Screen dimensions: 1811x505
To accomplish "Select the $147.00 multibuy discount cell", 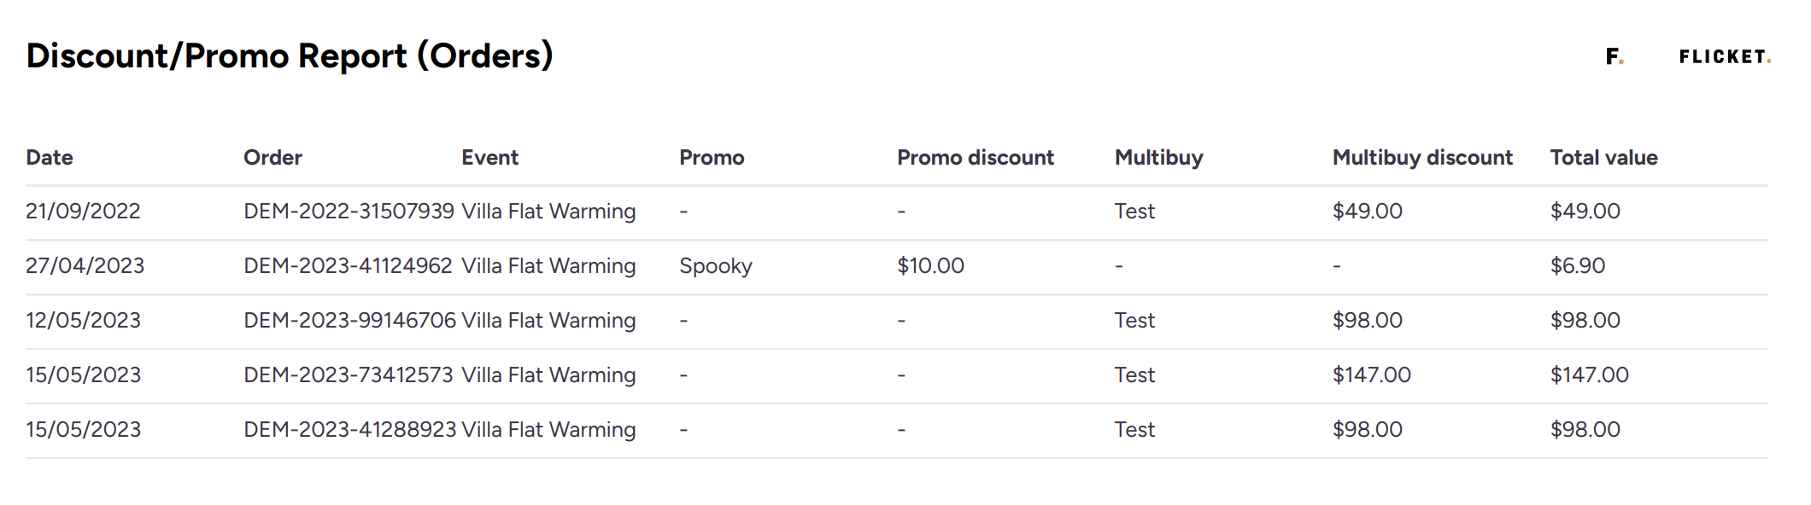I will click(x=1371, y=374).
